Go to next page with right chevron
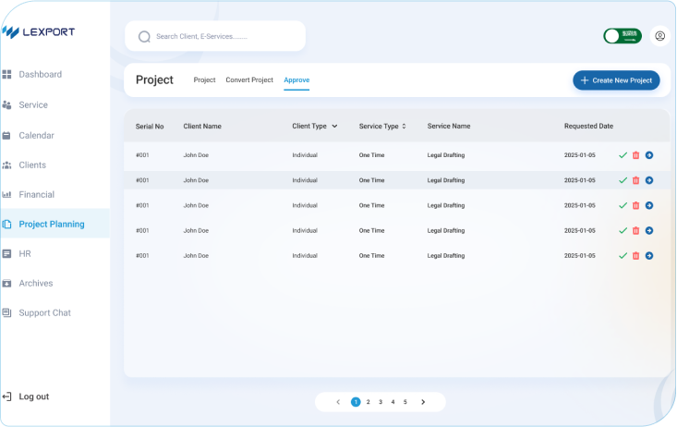This screenshot has height=427, width=677. click(423, 402)
